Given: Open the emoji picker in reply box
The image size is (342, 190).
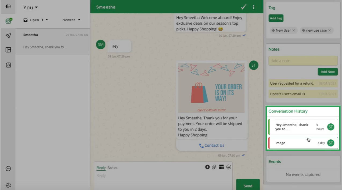Looking at the screenshot, I should pyautogui.click(x=229, y=167).
